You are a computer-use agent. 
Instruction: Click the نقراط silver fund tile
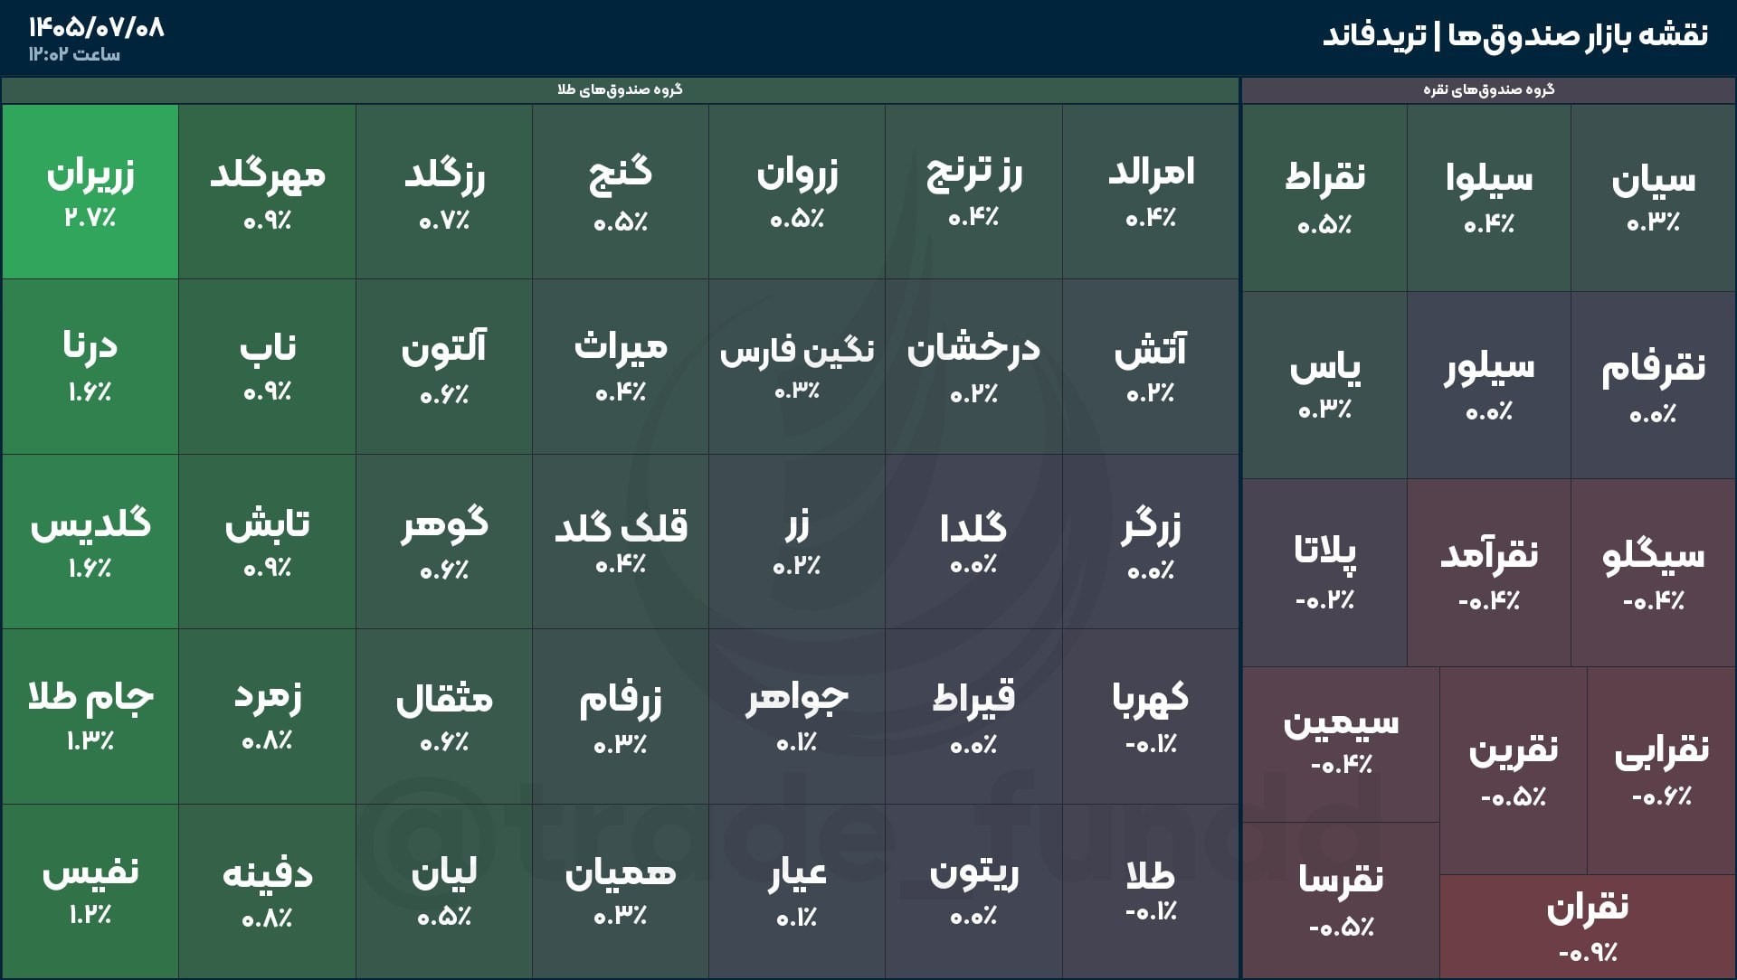(x=1324, y=198)
